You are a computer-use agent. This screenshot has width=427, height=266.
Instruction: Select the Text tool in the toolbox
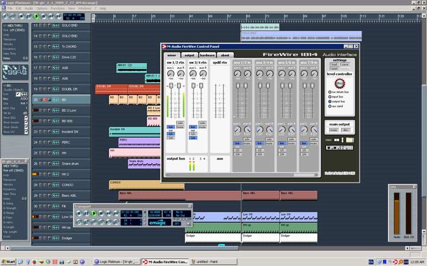tap(20, 67)
